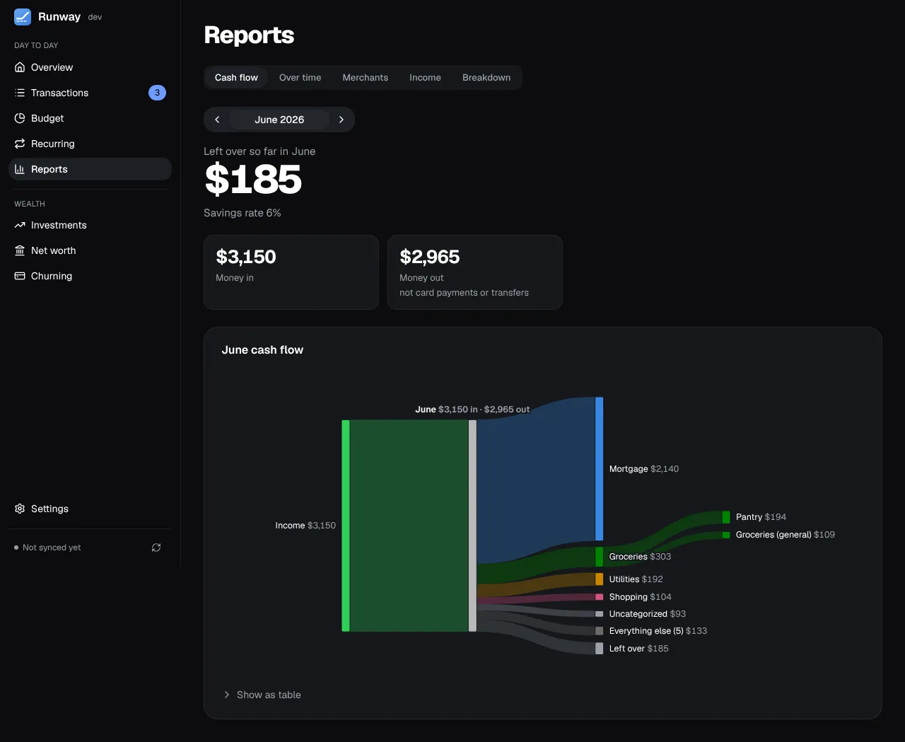This screenshot has height=742, width=905.
Task: Open Settings from the sidebar
Action: click(90, 509)
